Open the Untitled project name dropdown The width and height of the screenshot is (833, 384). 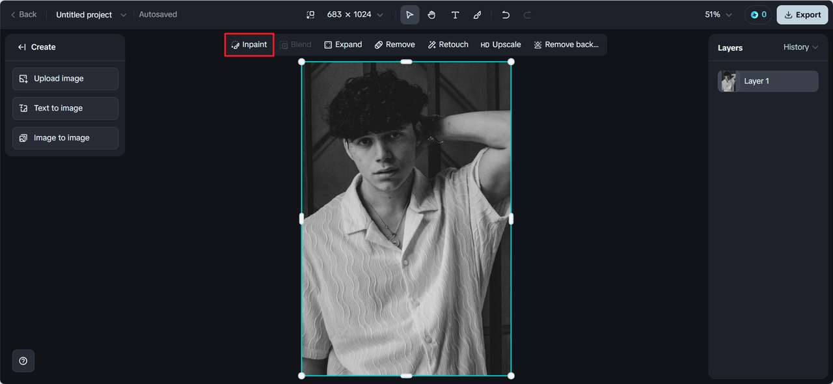click(91, 14)
